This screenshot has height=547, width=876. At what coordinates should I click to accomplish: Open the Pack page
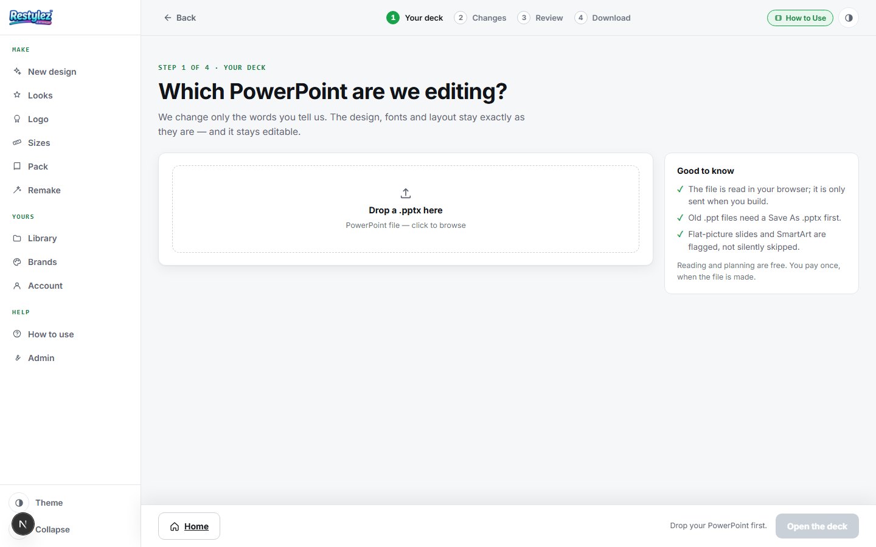coord(70,167)
